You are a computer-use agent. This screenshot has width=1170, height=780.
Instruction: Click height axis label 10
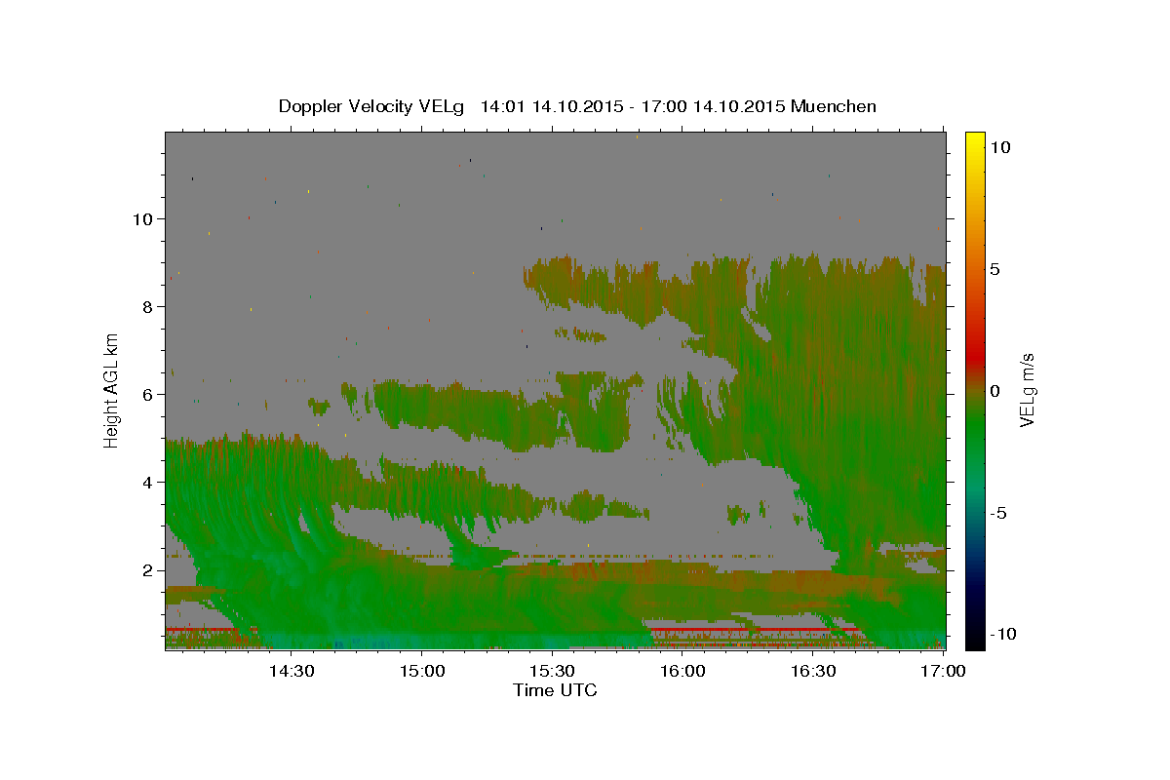[x=142, y=219]
